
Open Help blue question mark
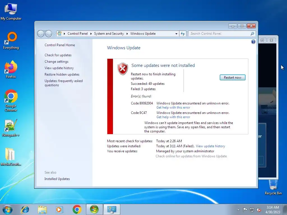click(253, 42)
